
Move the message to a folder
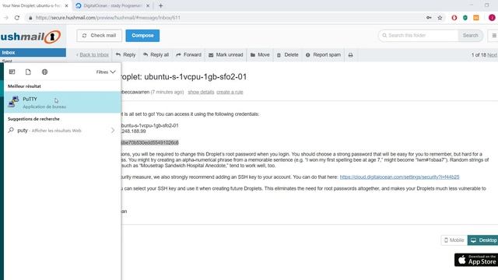(260, 55)
